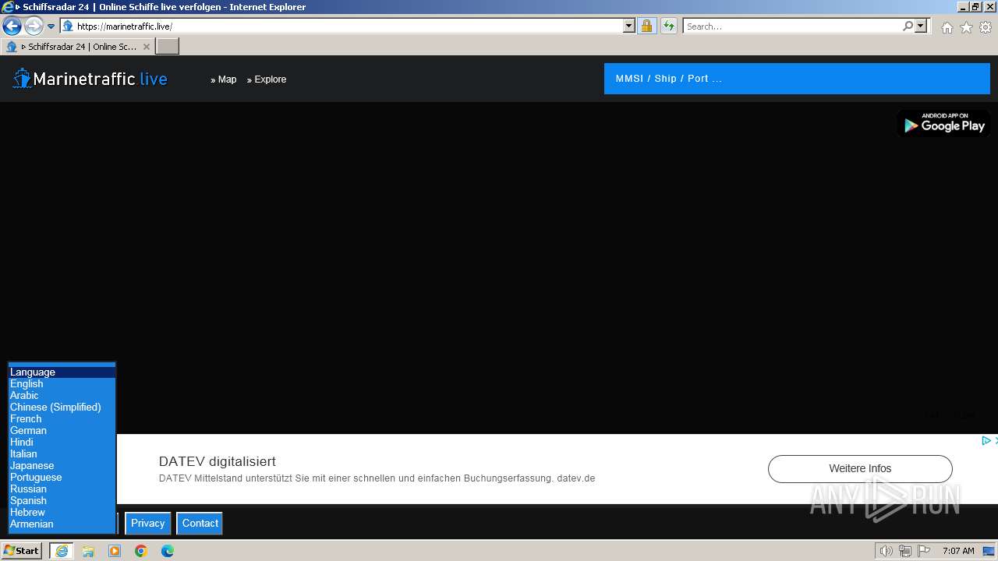
Task: Open the Map menu link
Action: (224, 79)
